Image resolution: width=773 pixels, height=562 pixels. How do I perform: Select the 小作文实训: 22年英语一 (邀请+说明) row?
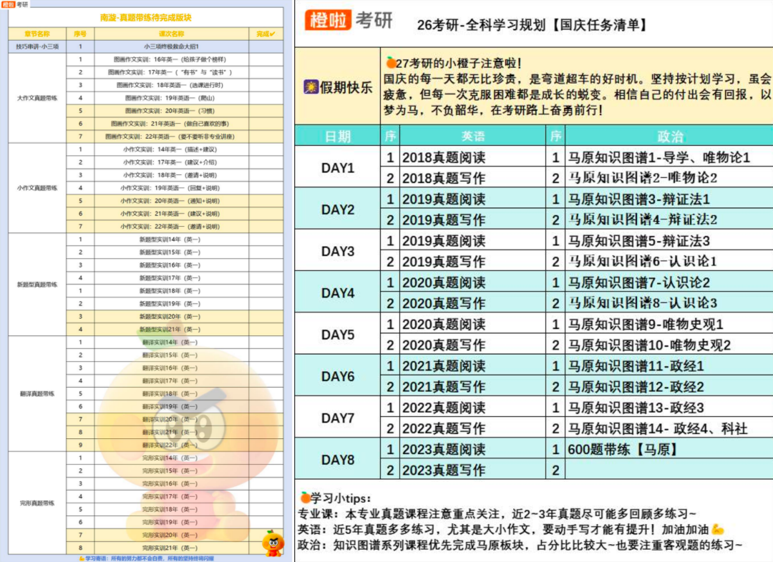click(x=172, y=227)
